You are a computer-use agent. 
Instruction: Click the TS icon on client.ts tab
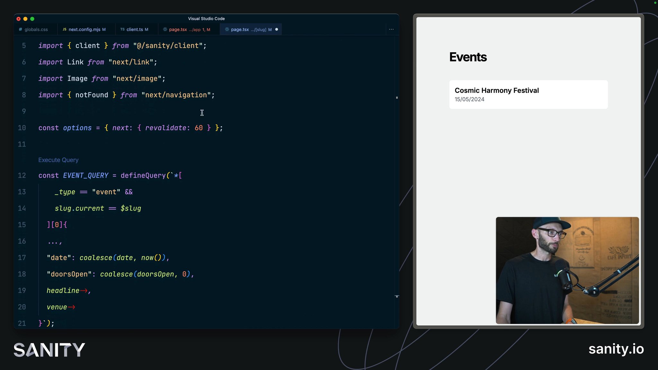click(122, 30)
